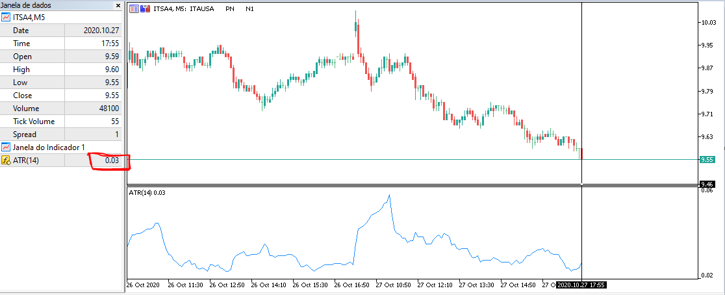Select the Janela do Indicador 1 header
This screenshot has width=725, height=295.
click(x=49, y=147)
